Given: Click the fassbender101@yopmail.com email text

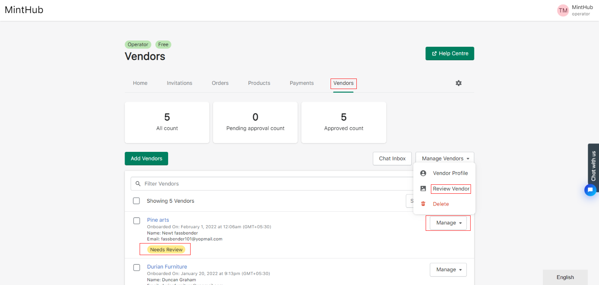Looking at the screenshot, I should 192,239.
